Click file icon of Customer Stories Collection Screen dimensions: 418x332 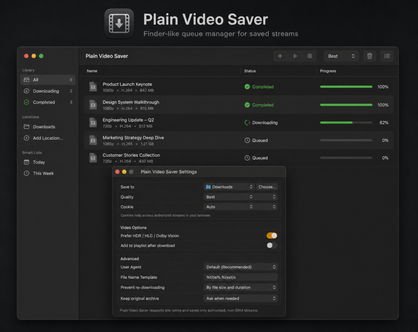click(93, 158)
